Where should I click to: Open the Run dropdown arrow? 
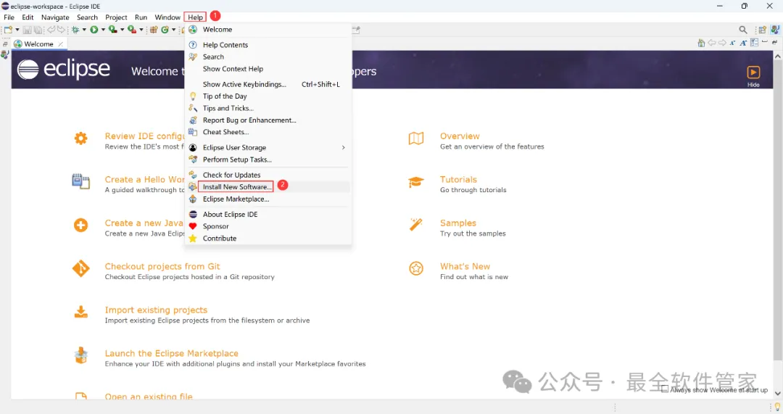pyautogui.click(x=103, y=30)
